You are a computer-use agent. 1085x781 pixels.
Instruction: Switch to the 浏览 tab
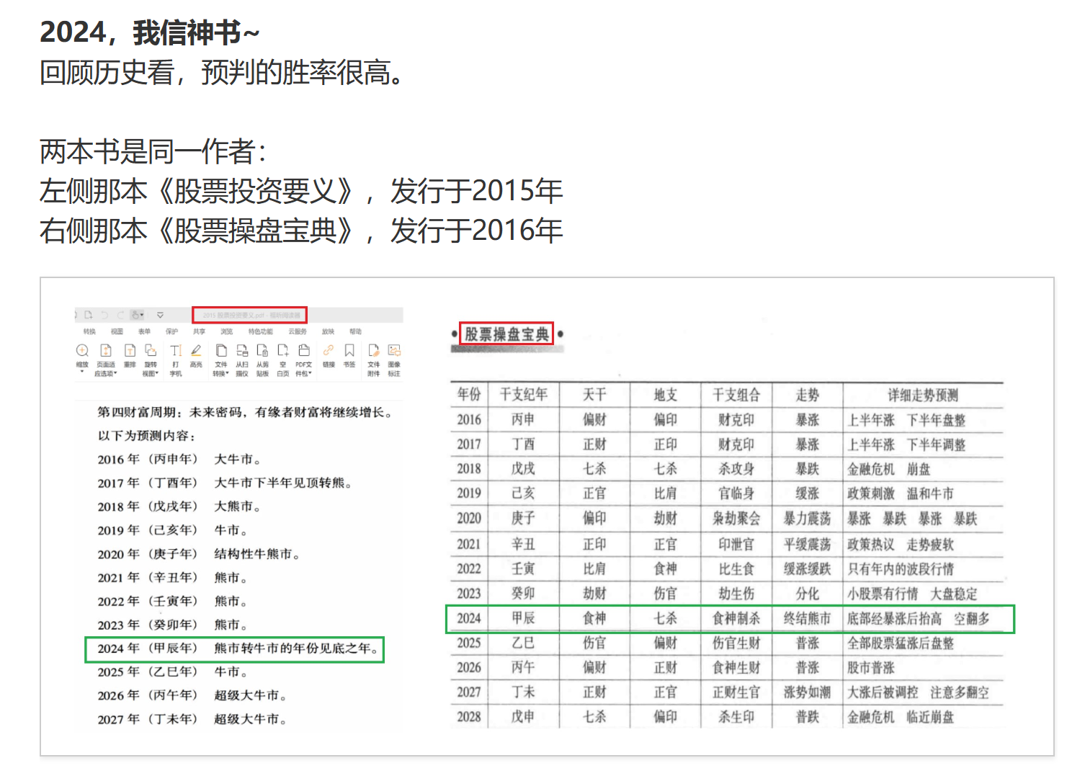tap(226, 331)
